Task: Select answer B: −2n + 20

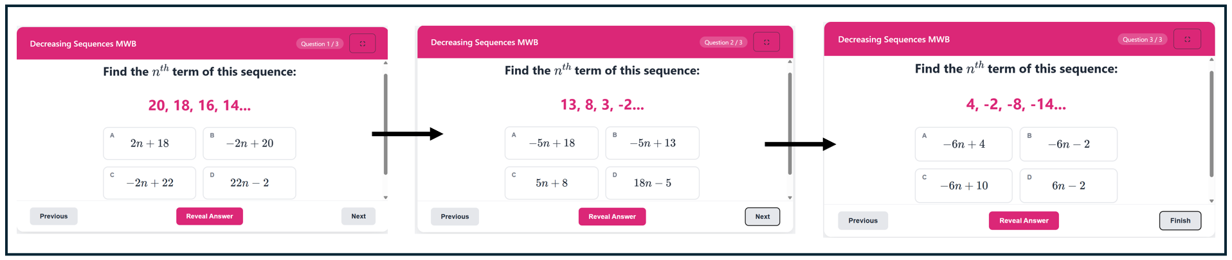Action: click(249, 143)
